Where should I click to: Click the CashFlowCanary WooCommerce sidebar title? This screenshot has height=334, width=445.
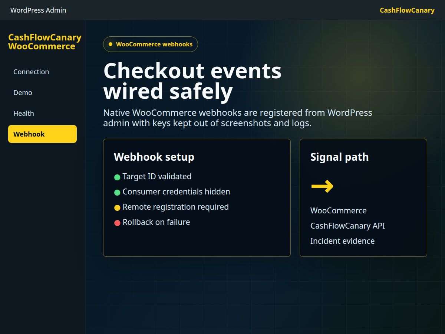45,42
